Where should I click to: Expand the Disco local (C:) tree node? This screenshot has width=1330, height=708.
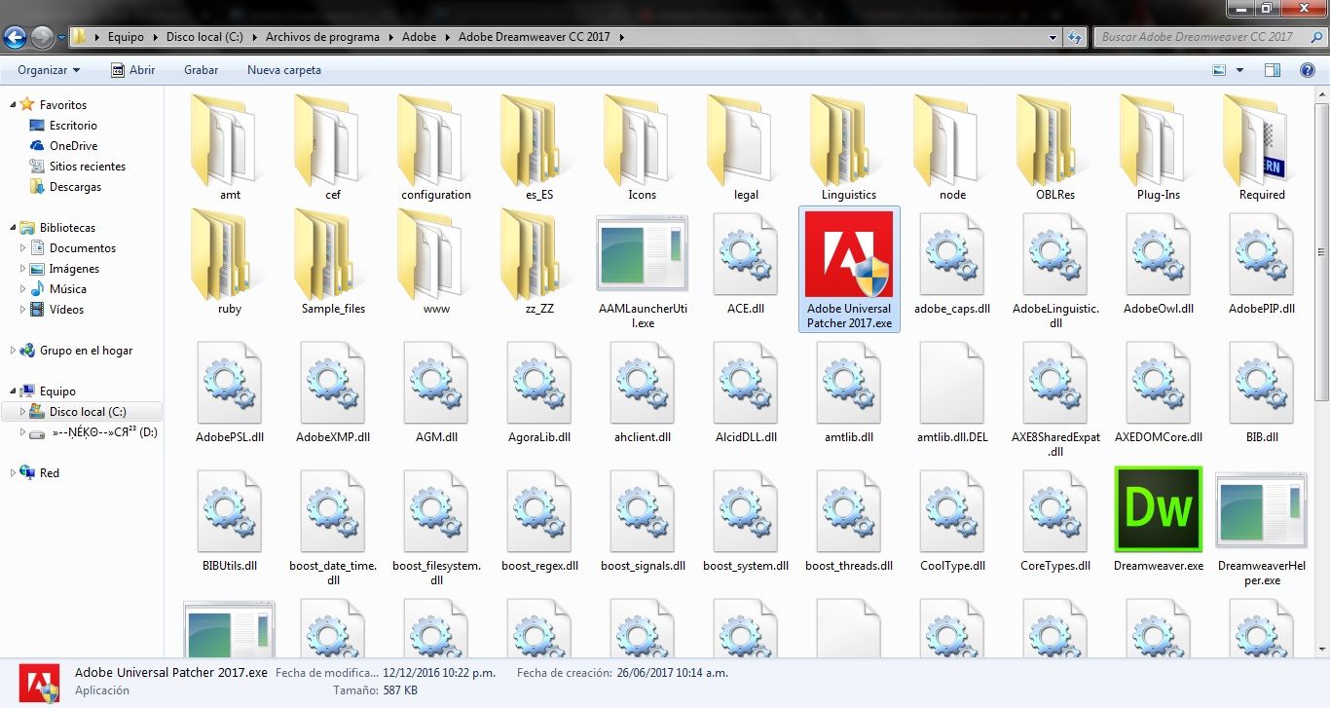tap(23, 412)
